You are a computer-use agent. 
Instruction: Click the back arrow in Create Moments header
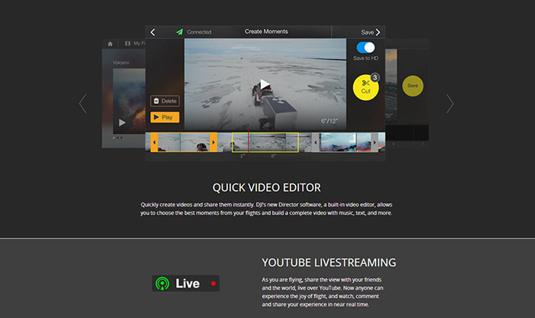point(153,32)
